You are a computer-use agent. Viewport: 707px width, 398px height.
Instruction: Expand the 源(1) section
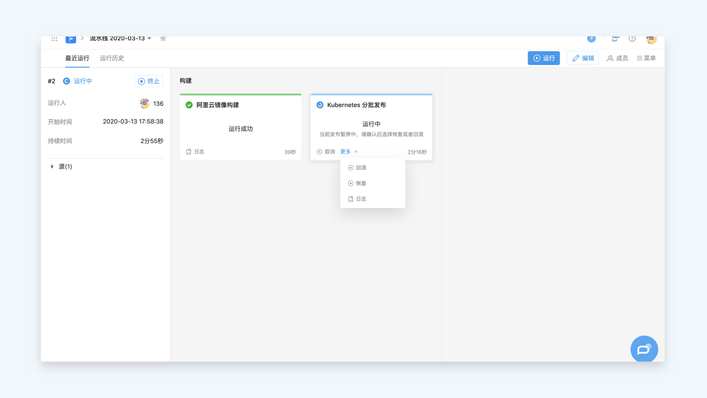pyautogui.click(x=61, y=167)
